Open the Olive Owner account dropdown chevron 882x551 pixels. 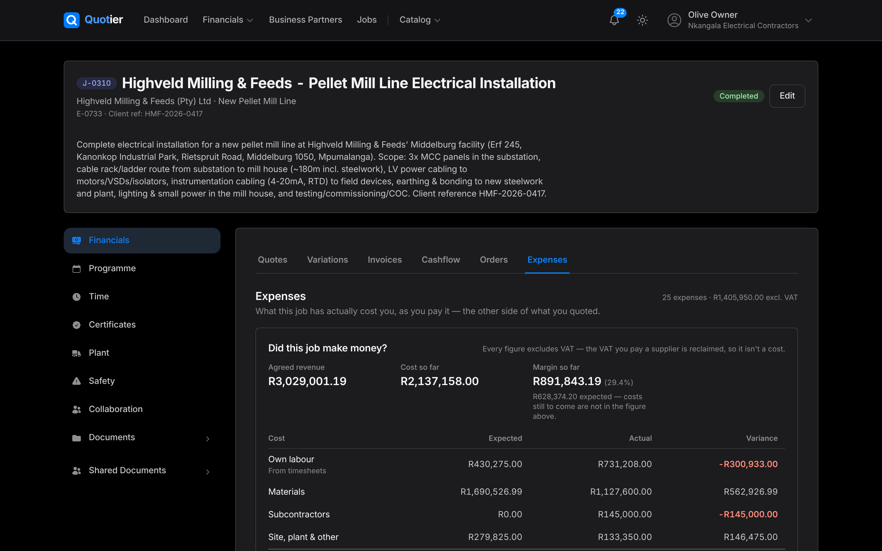coord(809,20)
